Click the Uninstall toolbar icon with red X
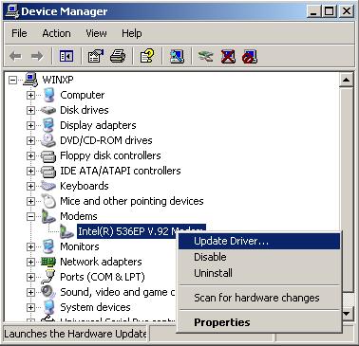This screenshot has height=346, width=359. click(228, 57)
